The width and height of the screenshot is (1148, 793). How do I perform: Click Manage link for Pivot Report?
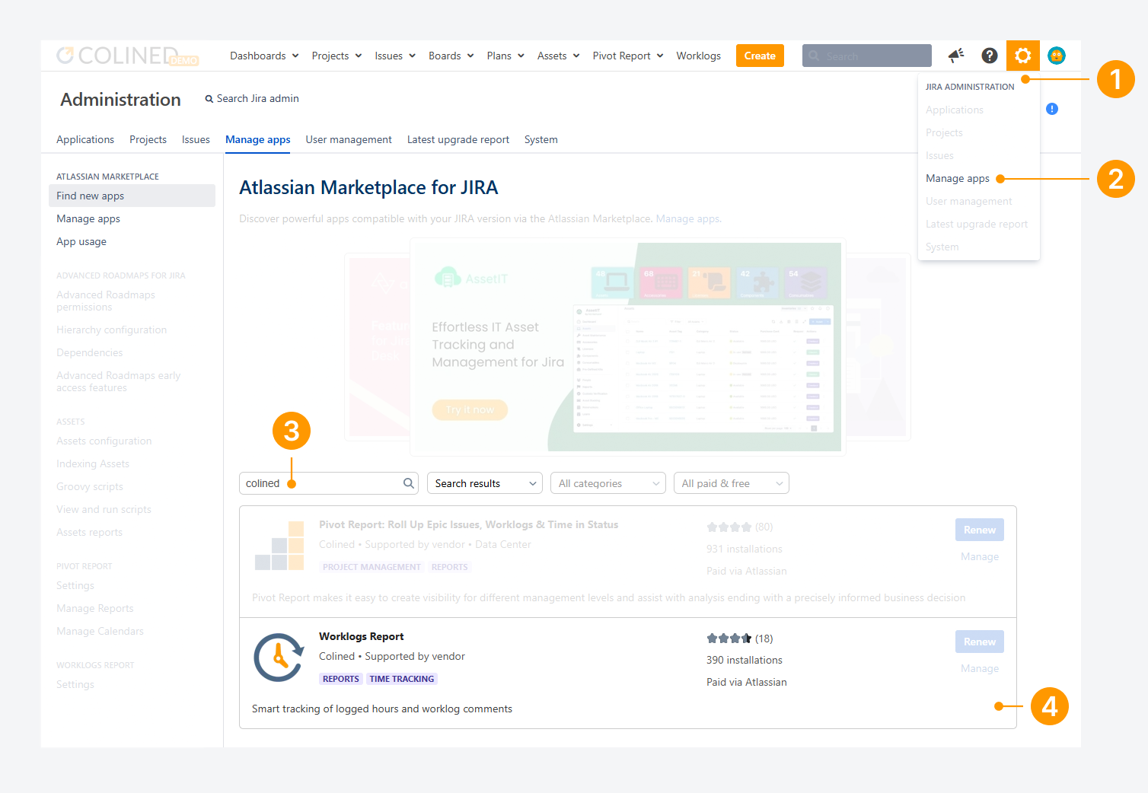pyautogui.click(x=980, y=556)
